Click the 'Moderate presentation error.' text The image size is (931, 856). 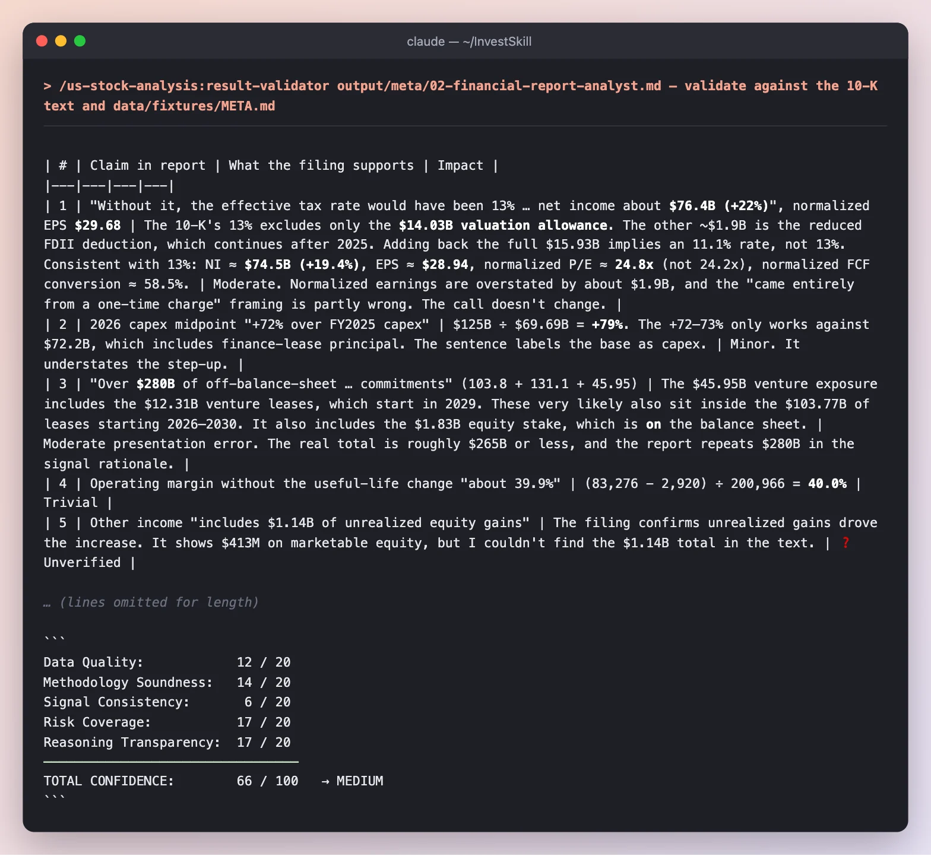152,444
